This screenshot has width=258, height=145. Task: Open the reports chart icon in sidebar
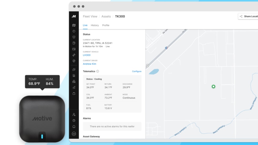coord(74,87)
